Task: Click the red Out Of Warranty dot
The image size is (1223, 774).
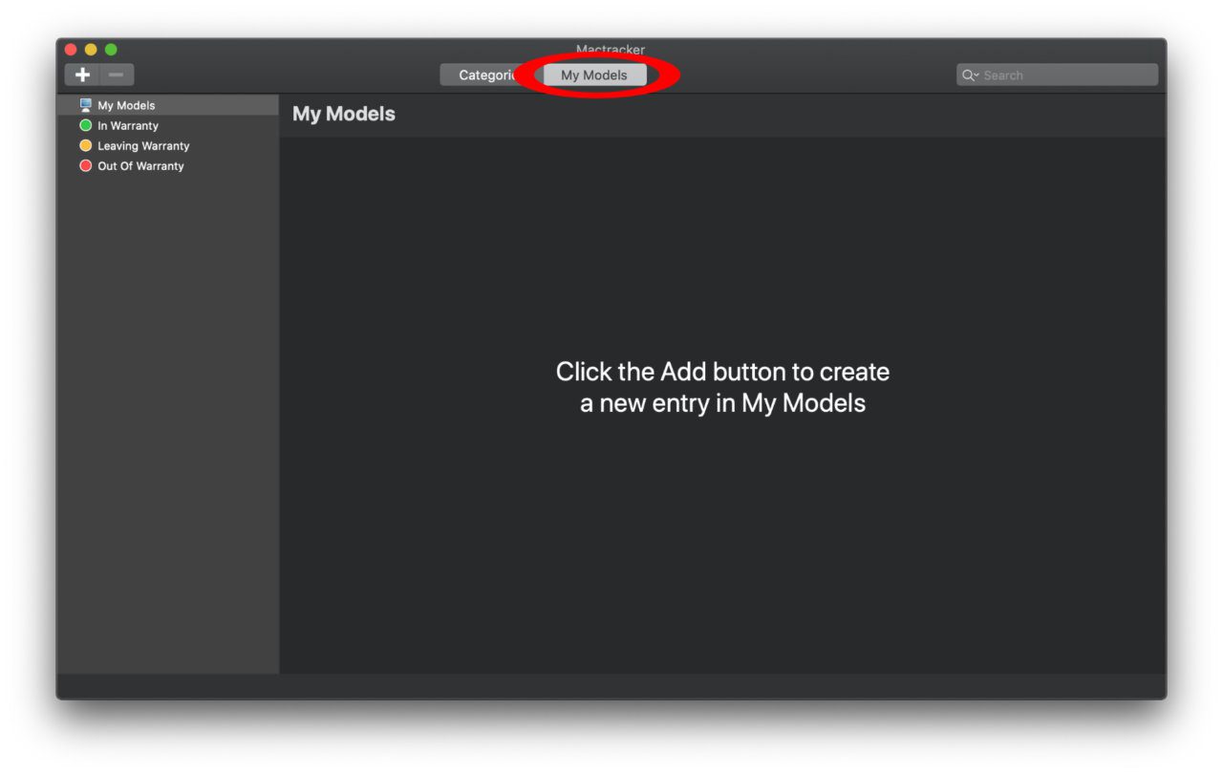Action: 86,165
